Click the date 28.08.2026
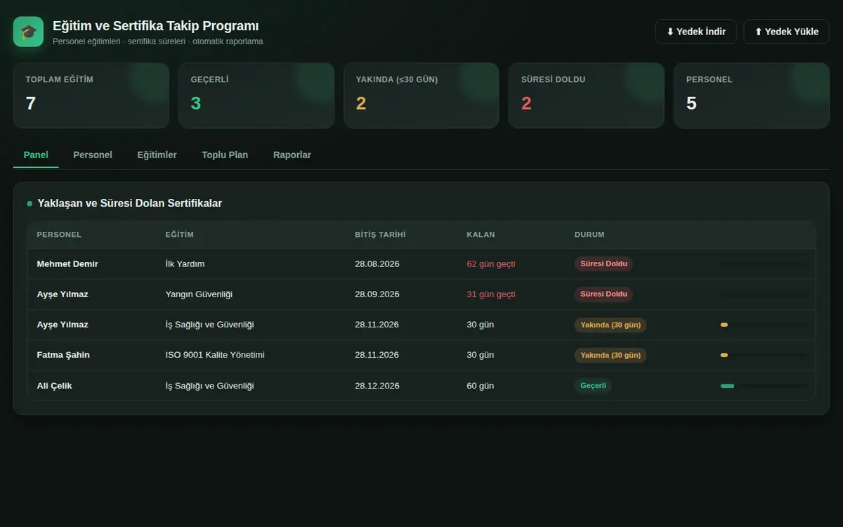This screenshot has height=527, width=843. [377, 264]
